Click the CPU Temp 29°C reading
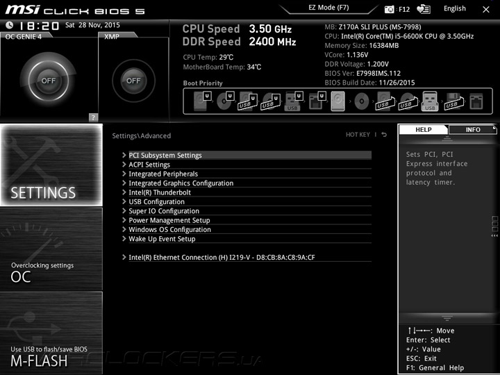This screenshot has width=500, height=375. 208,57
